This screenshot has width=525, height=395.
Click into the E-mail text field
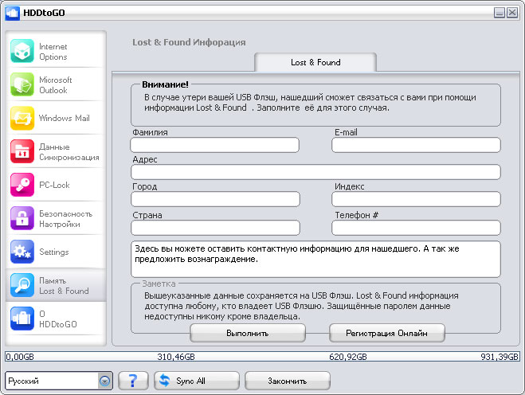pos(416,145)
